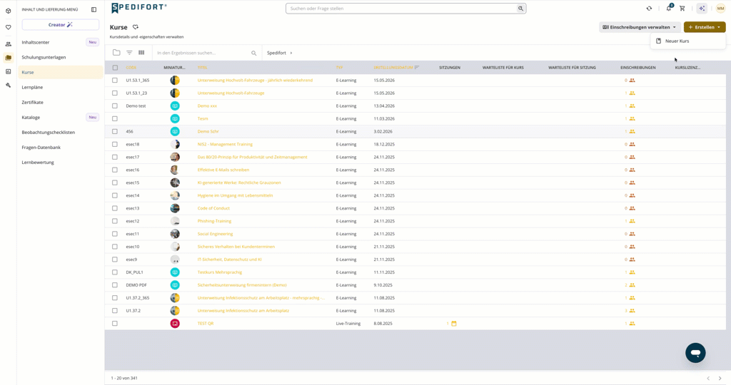This screenshot has width=731, height=385.
Task: Choose Neuer Kurs from the menu
Action: pyautogui.click(x=677, y=41)
